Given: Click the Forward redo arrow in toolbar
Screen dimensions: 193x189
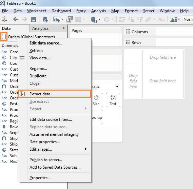Looking at the screenshot, I should click(24, 19).
